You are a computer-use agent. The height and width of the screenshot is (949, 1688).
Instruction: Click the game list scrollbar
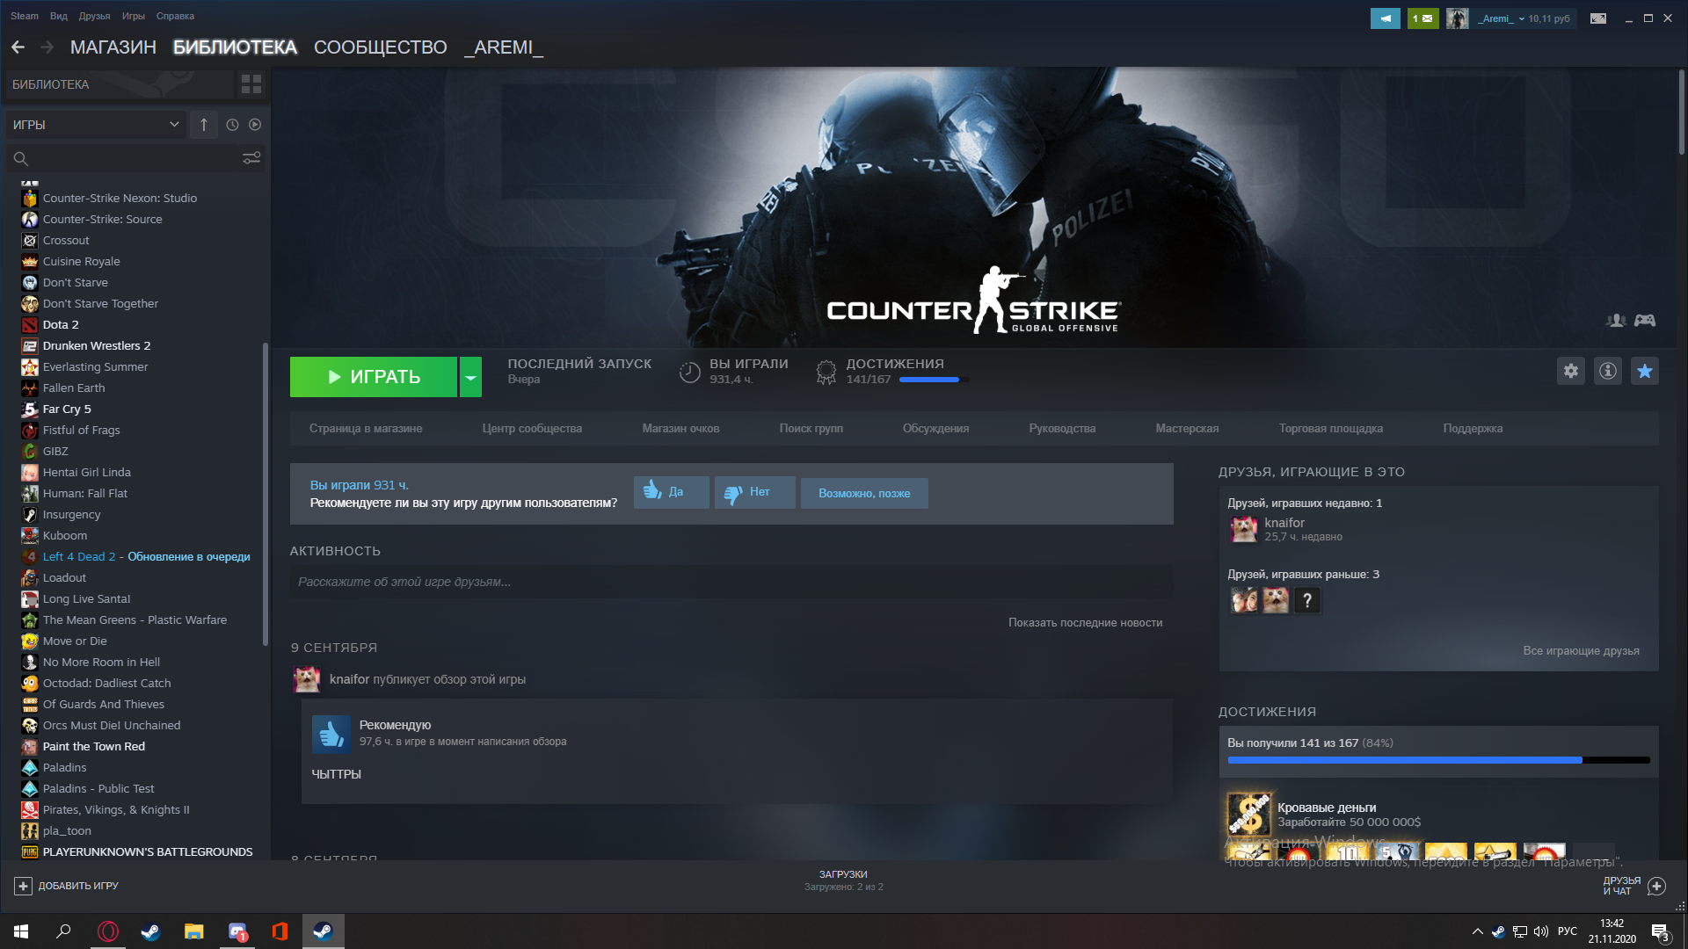click(266, 494)
